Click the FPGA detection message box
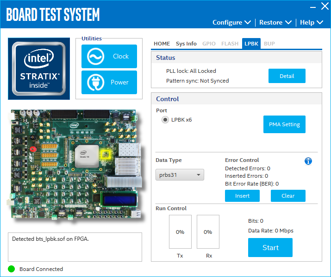 tap(75, 247)
